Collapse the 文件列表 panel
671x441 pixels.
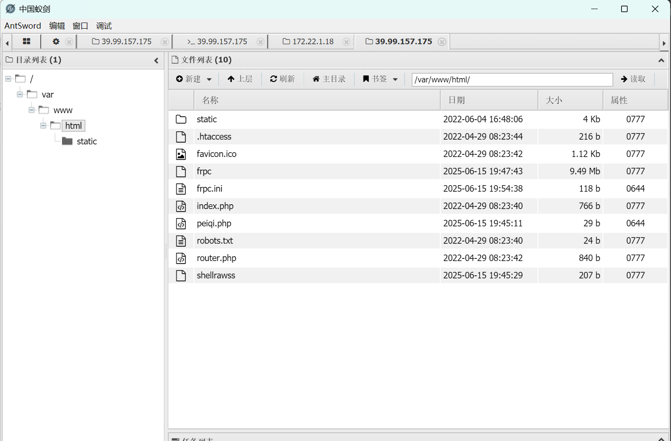click(x=661, y=61)
